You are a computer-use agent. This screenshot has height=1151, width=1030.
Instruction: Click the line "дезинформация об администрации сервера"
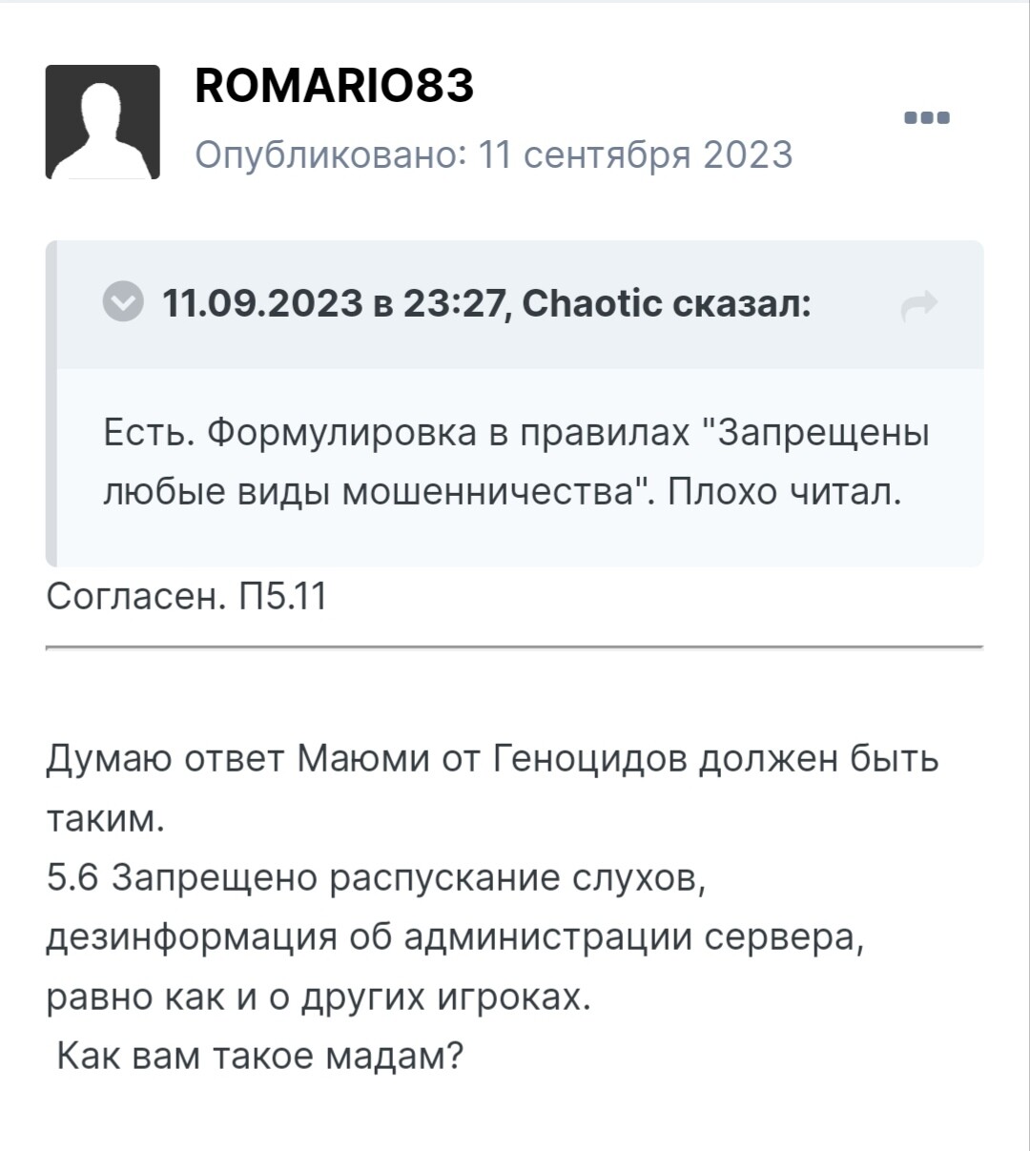[455, 937]
